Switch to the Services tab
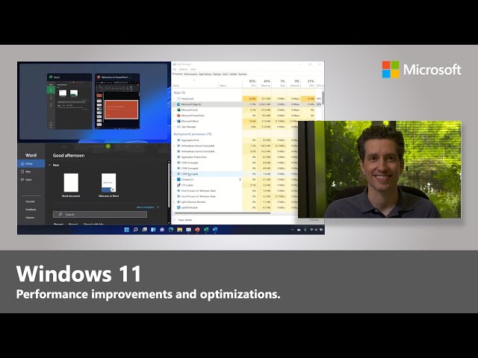 click(243, 75)
